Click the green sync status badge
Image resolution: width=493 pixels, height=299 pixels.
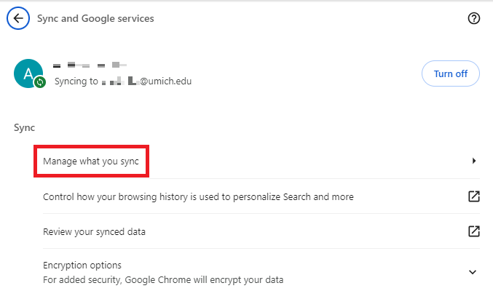point(40,83)
